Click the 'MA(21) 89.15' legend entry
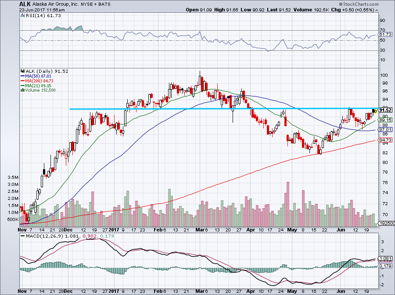Viewport: 395px width, 295px height. [38, 86]
